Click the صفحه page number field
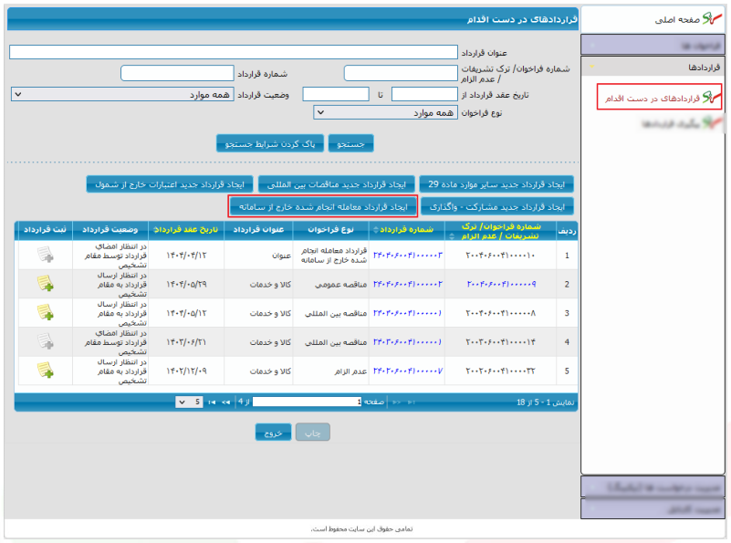The image size is (731, 543). point(308,402)
